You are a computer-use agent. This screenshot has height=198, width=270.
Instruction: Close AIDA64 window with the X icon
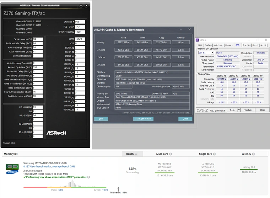(189, 29)
